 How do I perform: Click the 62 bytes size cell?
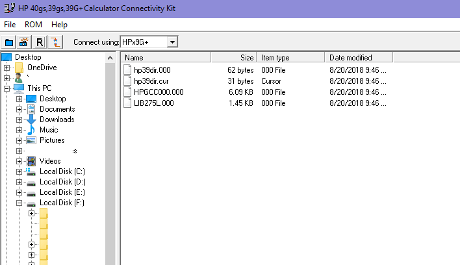(240, 70)
